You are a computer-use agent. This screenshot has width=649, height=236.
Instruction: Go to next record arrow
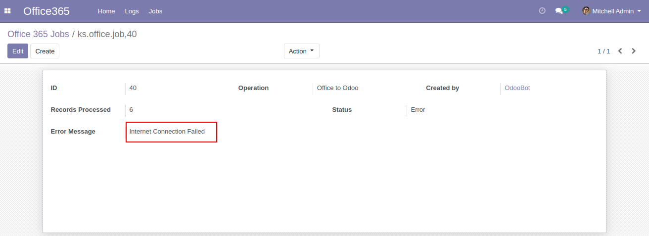click(634, 51)
